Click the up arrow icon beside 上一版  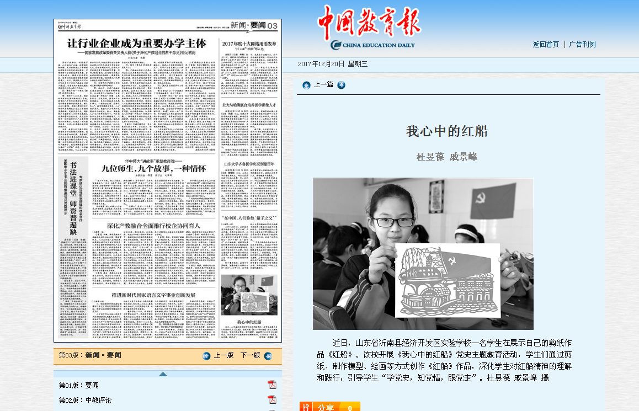(x=206, y=356)
